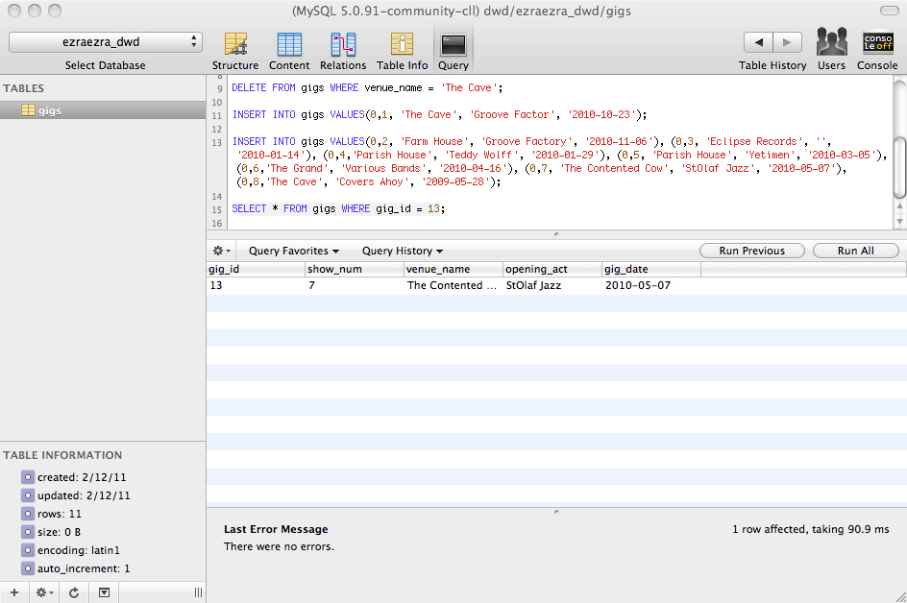Click the updated: 2/12/11 info row
The image size is (907, 603).
(x=76, y=495)
